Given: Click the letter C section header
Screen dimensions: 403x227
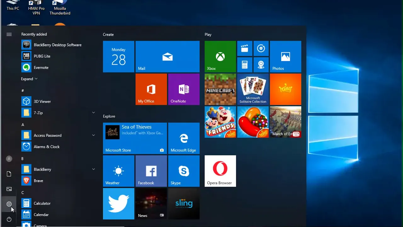Looking at the screenshot, I should 23,193.
